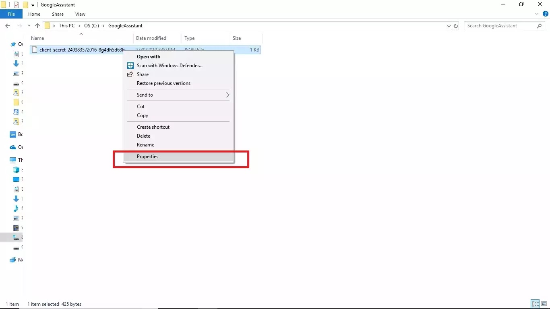This screenshot has width=550, height=309.
Task: Sort by the Name column header
Action: click(82, 38)
